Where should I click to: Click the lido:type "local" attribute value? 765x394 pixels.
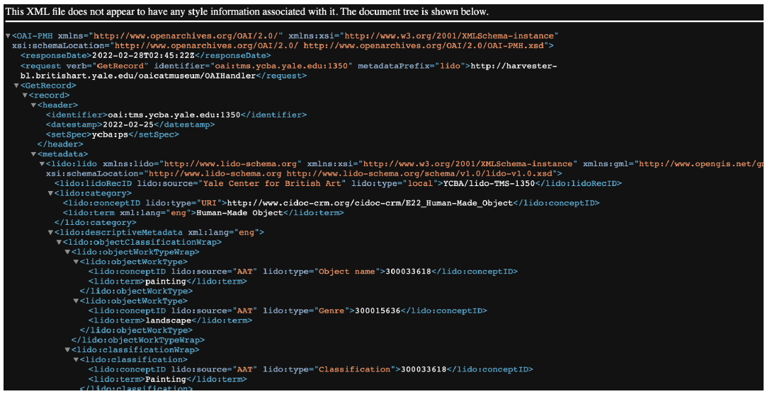[420, 184]
